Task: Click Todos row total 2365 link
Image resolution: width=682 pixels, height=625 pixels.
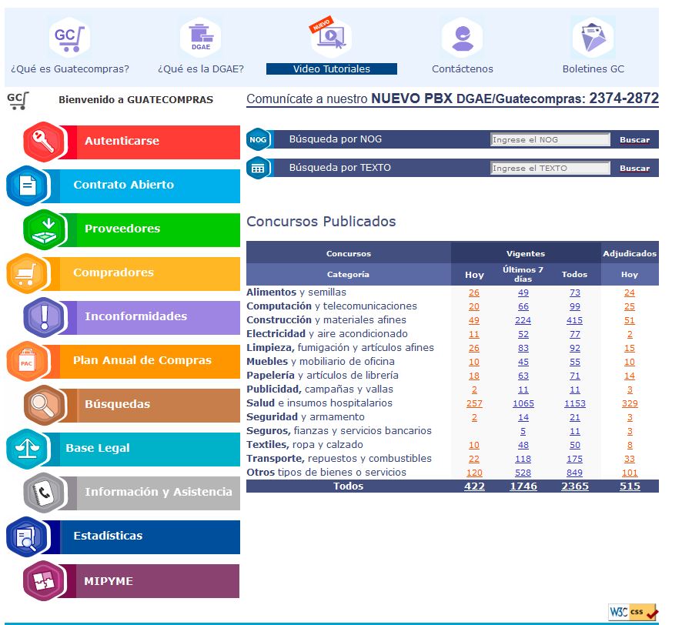Action: (x=574, y=486)
